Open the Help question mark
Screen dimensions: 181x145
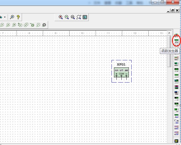point(18,17)
